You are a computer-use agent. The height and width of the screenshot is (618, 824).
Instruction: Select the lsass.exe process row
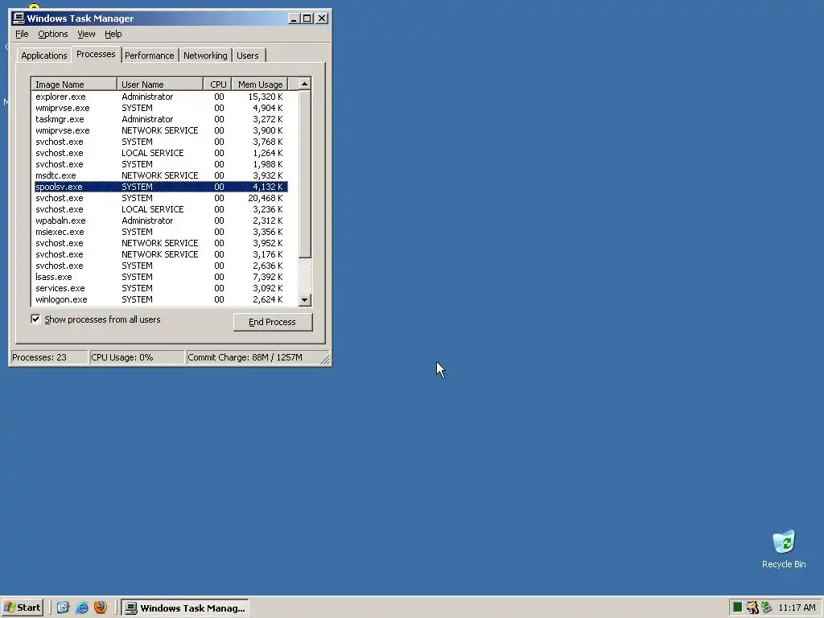(x=161, y=277)
